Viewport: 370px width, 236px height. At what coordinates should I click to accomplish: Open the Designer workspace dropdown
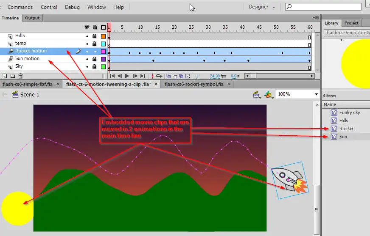click(x=261, y=7)
